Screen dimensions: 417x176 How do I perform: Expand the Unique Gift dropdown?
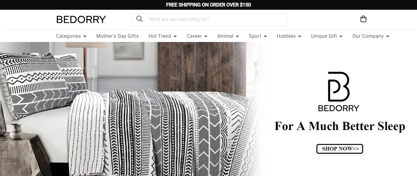(x=327, y=36)
